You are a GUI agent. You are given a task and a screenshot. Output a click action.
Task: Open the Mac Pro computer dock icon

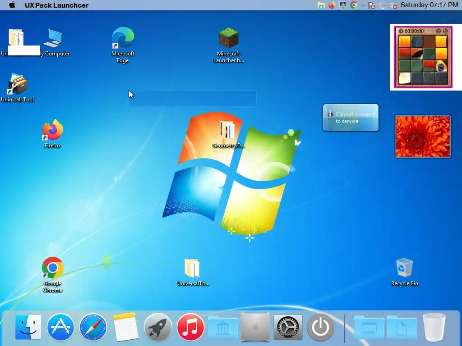tap(255, 327)
